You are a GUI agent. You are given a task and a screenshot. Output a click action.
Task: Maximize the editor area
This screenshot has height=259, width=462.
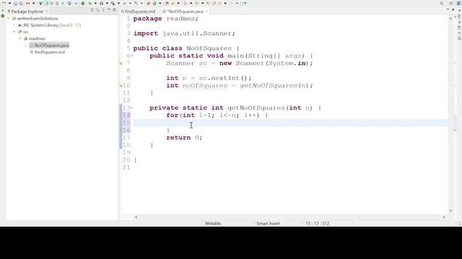pyautogui.click(x=453, y=9)
